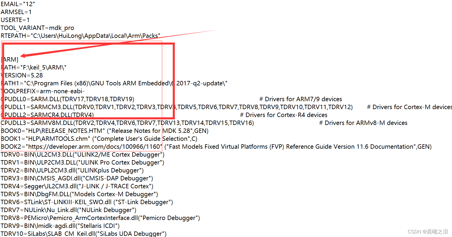452x237 pixels.
Task: Select the TDRV6 ST-Link Debugger line
Action: tap(87, 202)
